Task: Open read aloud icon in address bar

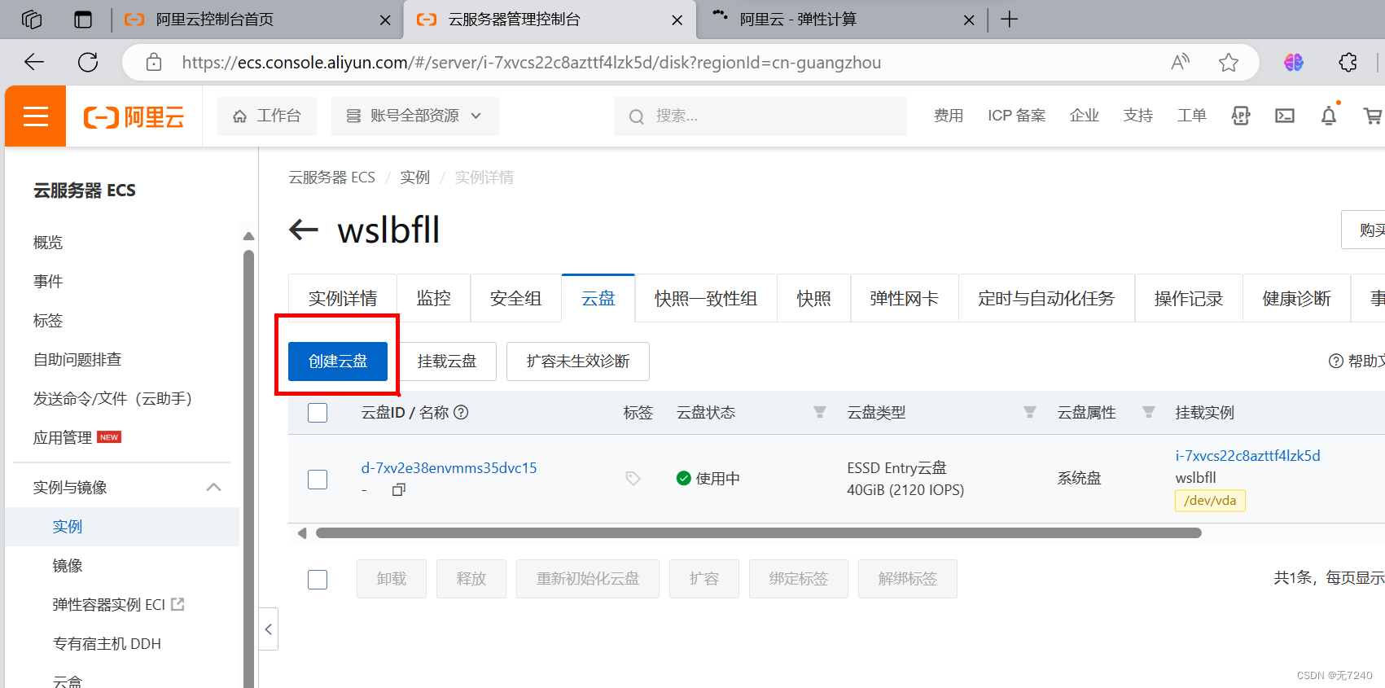Action: [1180, 63]
